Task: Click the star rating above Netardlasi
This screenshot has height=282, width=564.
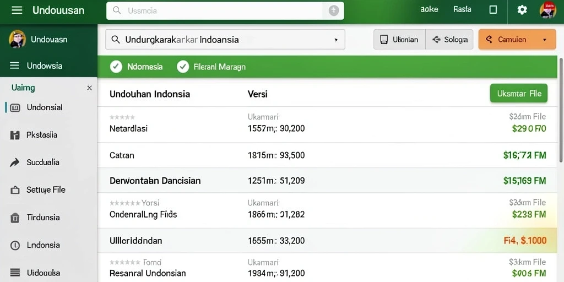Action: point(122,117)
